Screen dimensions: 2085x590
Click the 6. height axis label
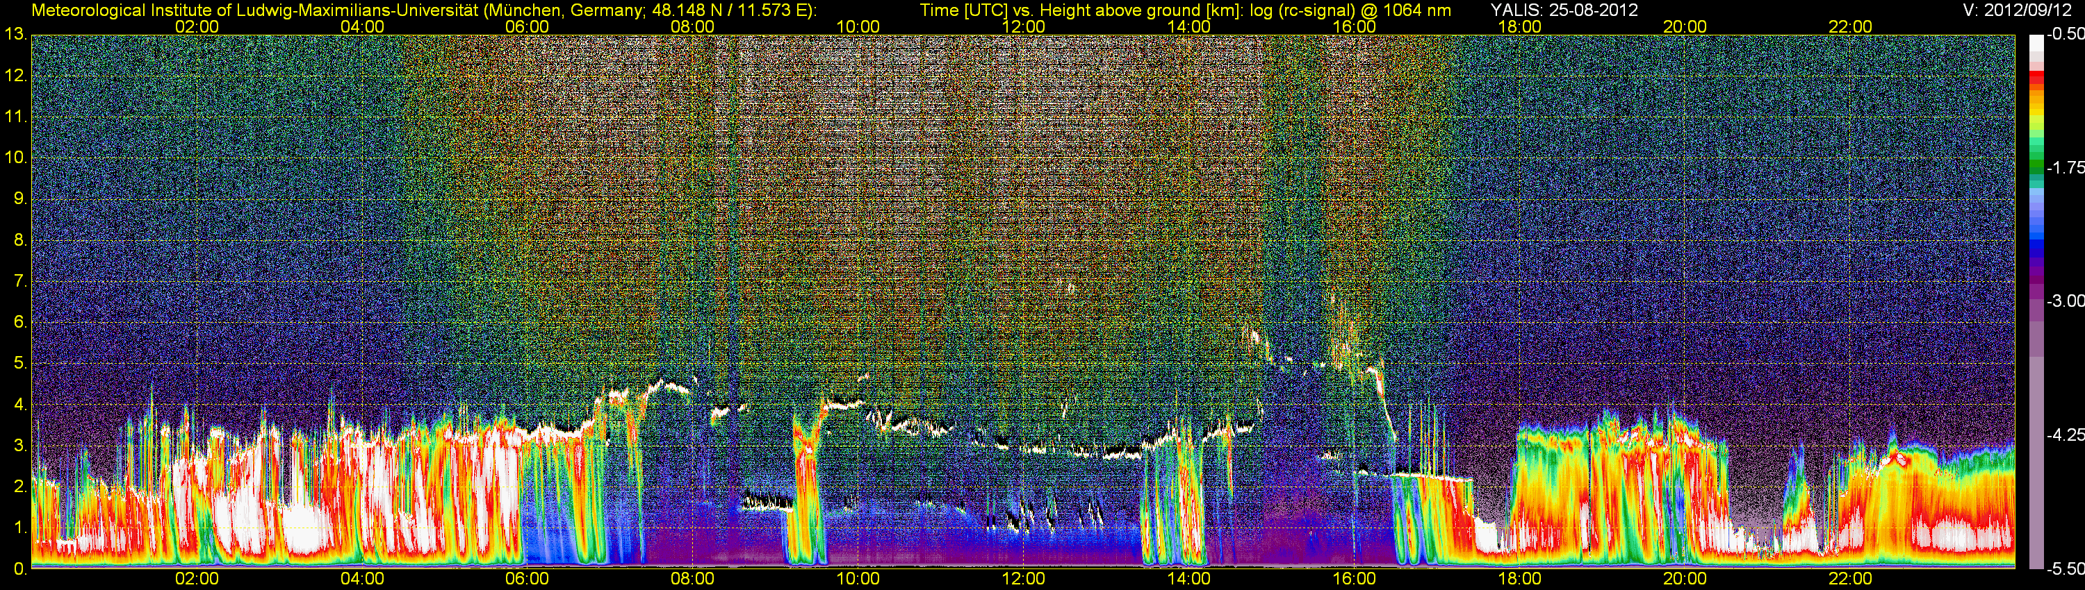point(20,323)
